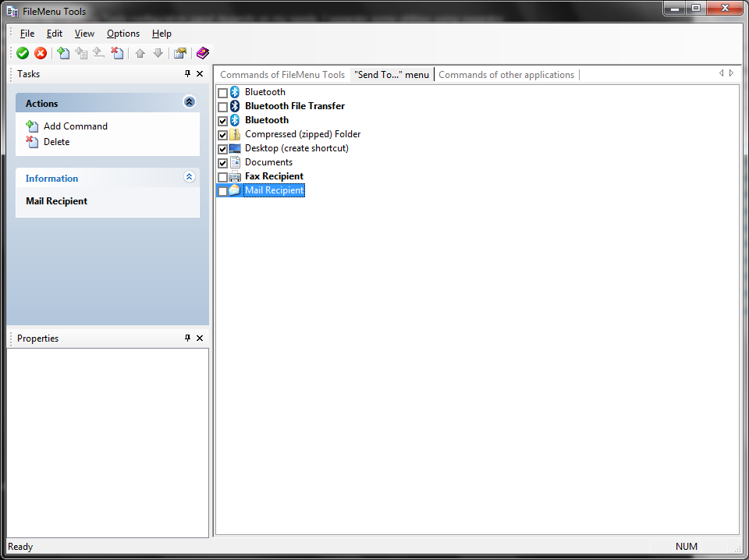Switch to Commands of FileMenu Tools tab
This screenshot has height=560, width=749.
tap(282, 74)
